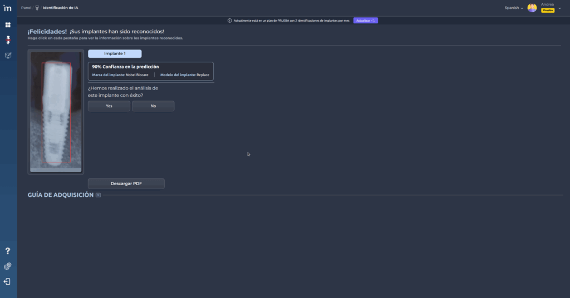Log out using the exit icon
570x298 pixels.
point(8,281)
